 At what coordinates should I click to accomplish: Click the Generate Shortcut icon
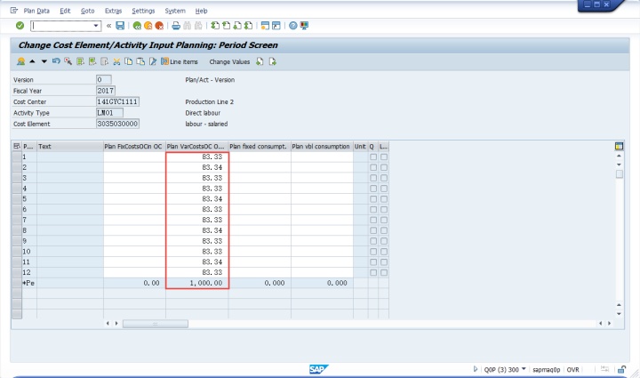point(276,26)
